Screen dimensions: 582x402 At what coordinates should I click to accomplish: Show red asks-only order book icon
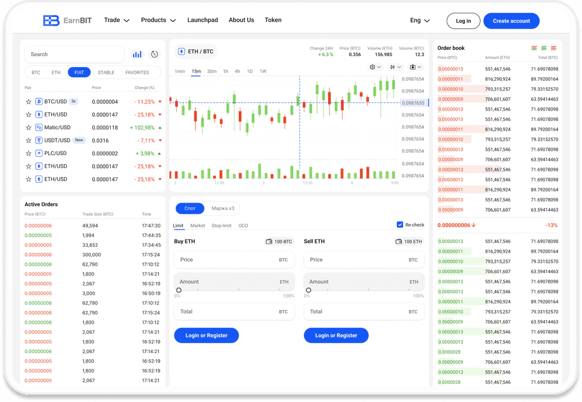(x=554, y=48)
